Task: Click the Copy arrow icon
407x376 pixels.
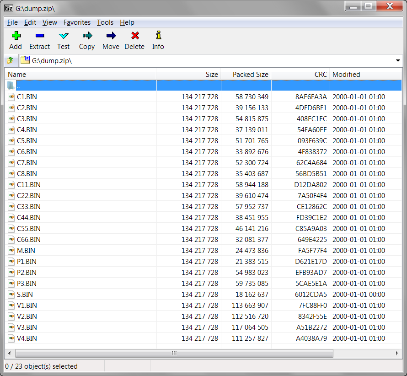Action: click(87, 36)
